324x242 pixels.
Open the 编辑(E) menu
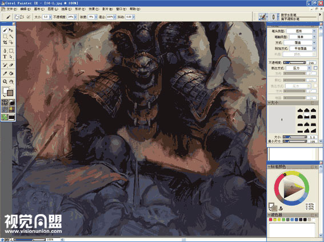point(25,9)
